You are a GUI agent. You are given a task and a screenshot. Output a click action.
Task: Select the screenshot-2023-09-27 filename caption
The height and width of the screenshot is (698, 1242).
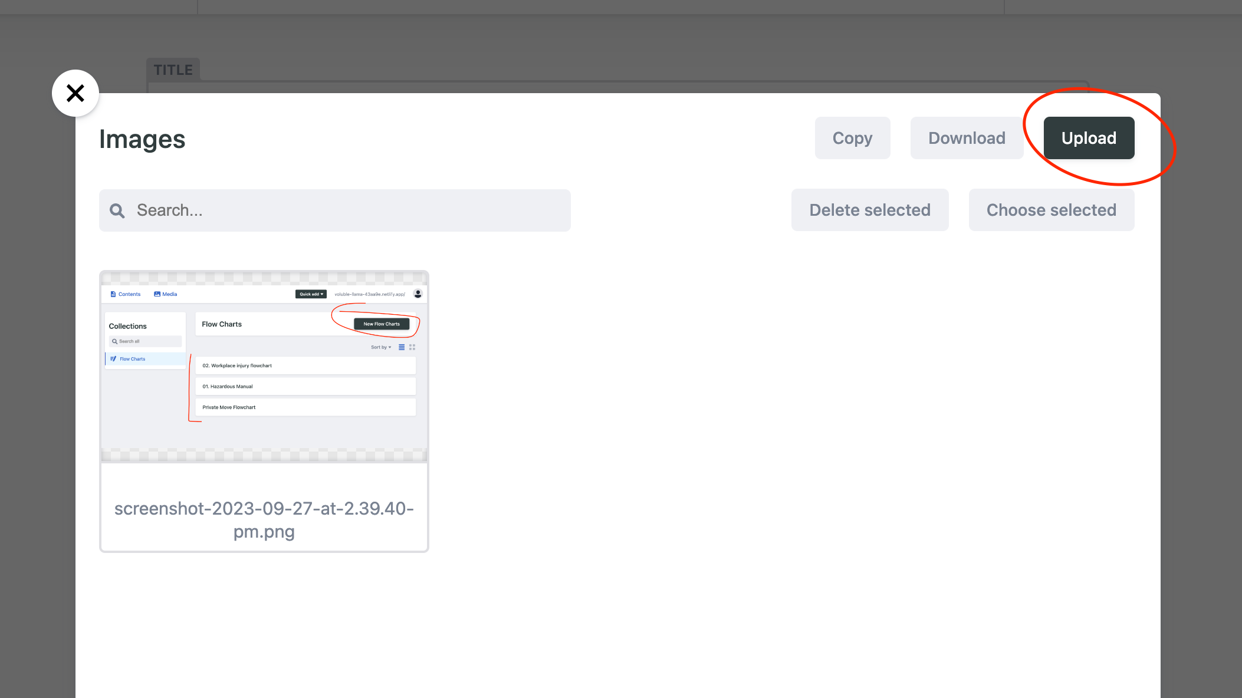(264, 519)
